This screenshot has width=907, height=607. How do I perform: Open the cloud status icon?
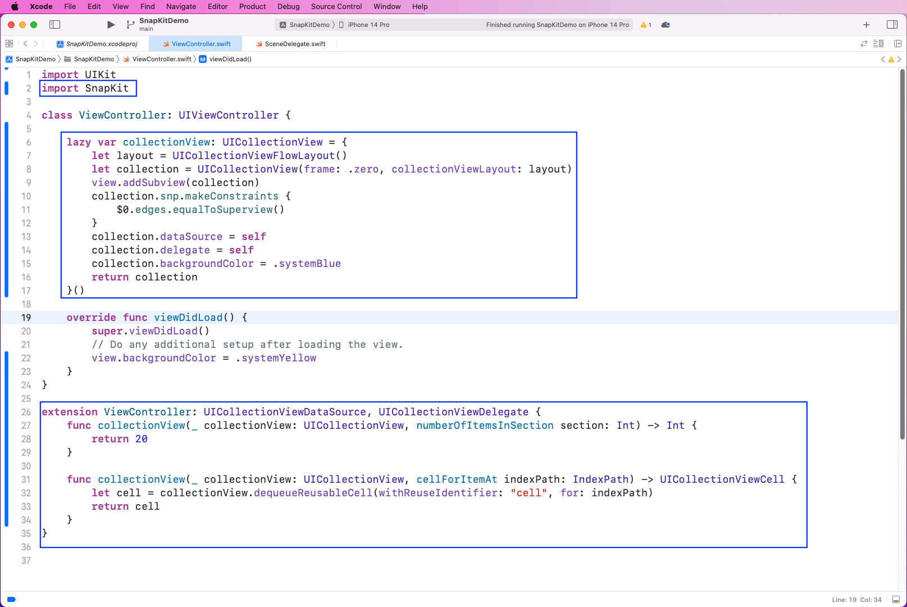[666, 25]
